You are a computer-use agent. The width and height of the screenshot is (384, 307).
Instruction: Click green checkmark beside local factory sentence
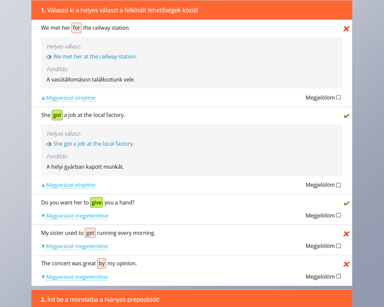pos(346,116)
